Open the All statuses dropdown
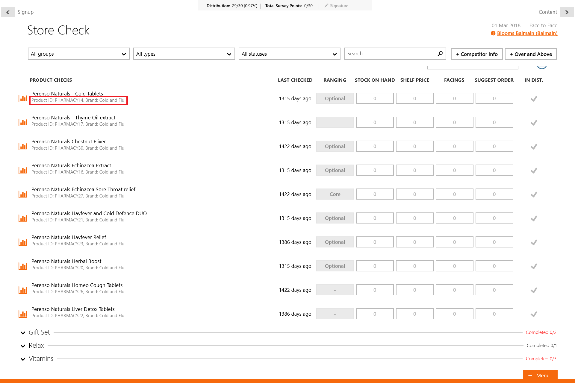This screenshot has width=575, height=383. [x=289, y=54]
